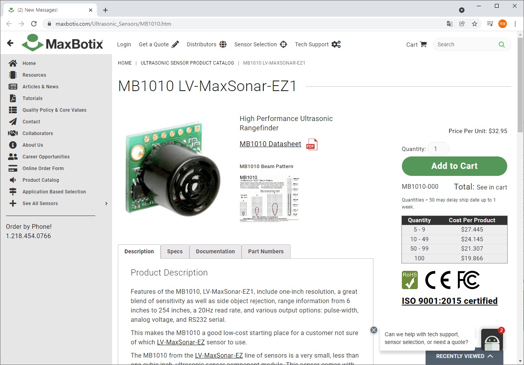This screenshot has height=365, width=524.
Task: Click the Articles & News newspaper icon
Action: pos(13,86)
